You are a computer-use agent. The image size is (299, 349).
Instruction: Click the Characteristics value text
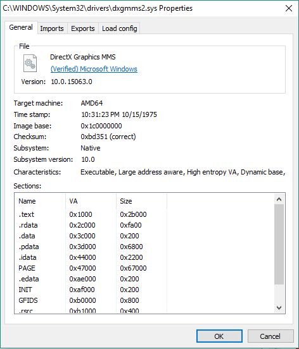183,172
